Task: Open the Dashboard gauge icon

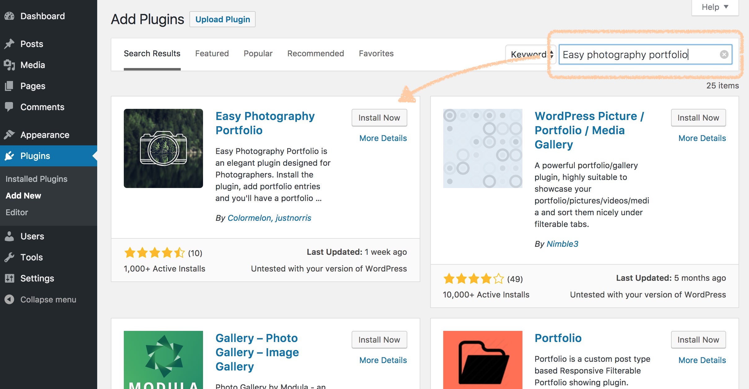Action: pos(10,16)
